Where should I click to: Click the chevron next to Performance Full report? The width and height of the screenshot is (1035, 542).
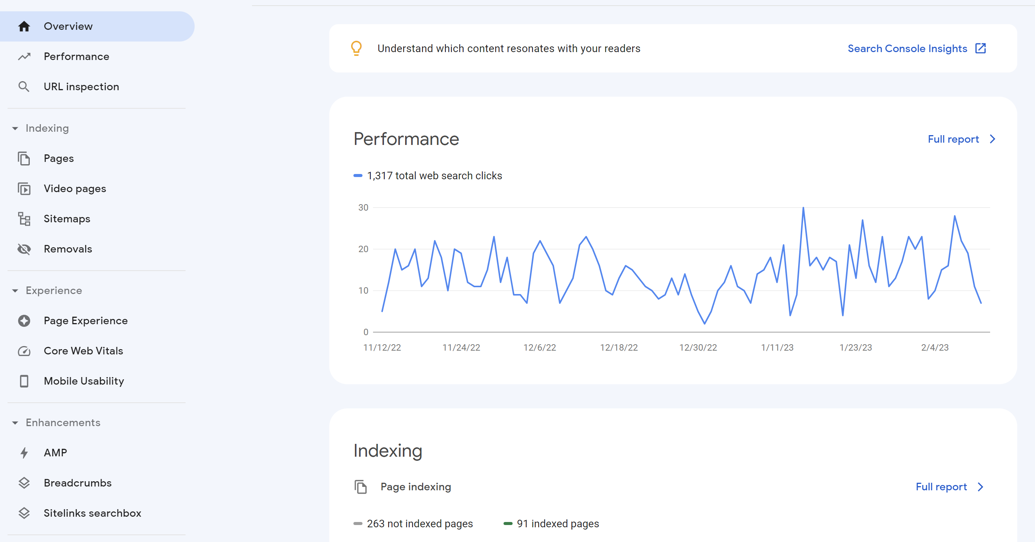[x=993, y=139]
